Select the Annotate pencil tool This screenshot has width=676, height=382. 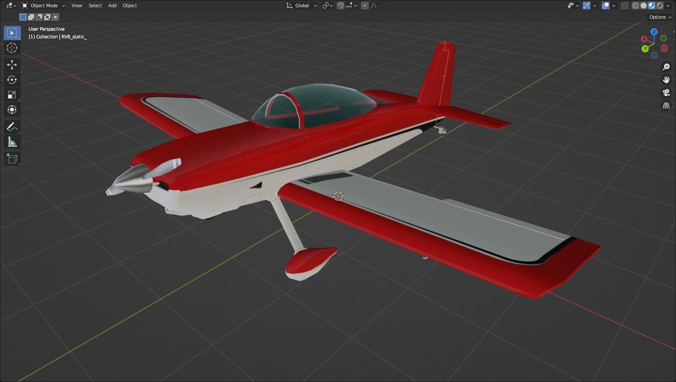[12, 127]
